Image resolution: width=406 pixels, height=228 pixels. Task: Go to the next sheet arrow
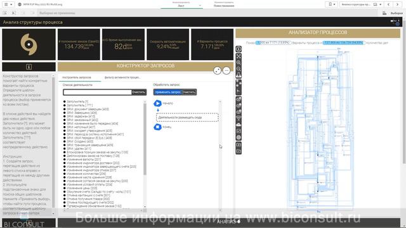pyautogui.click(x=397, y=4)
